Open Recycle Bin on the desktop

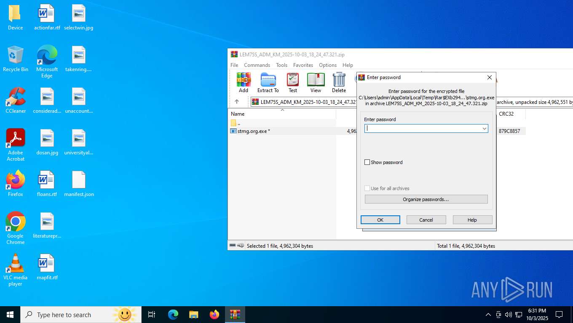pos(15,59)
